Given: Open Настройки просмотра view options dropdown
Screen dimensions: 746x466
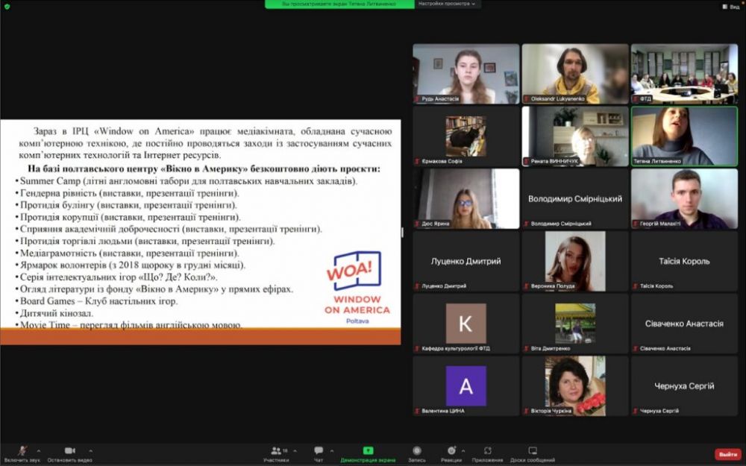Looking at the screenshot, I should [x=448, y=4].
